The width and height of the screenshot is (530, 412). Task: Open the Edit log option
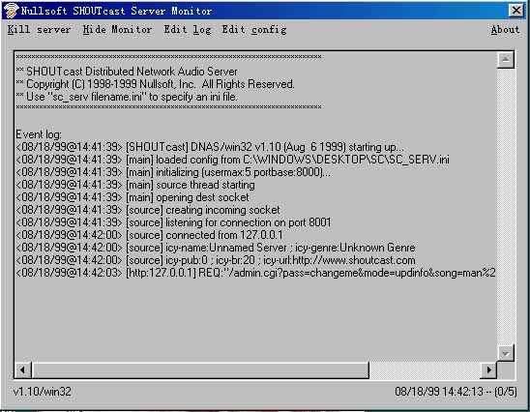tap(188, 30)
